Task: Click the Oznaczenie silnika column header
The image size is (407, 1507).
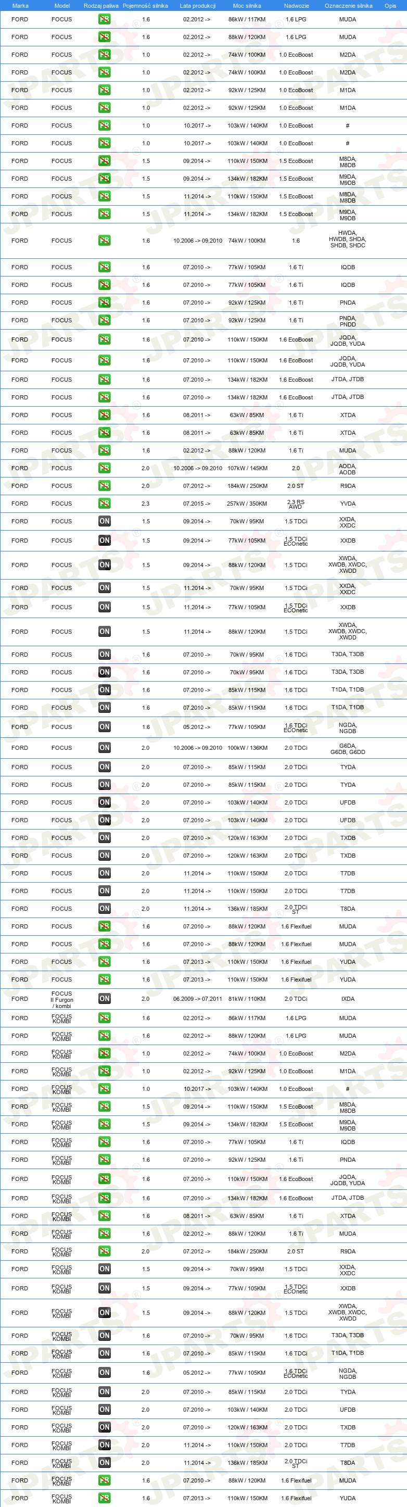Action: (x=349, y=6)
